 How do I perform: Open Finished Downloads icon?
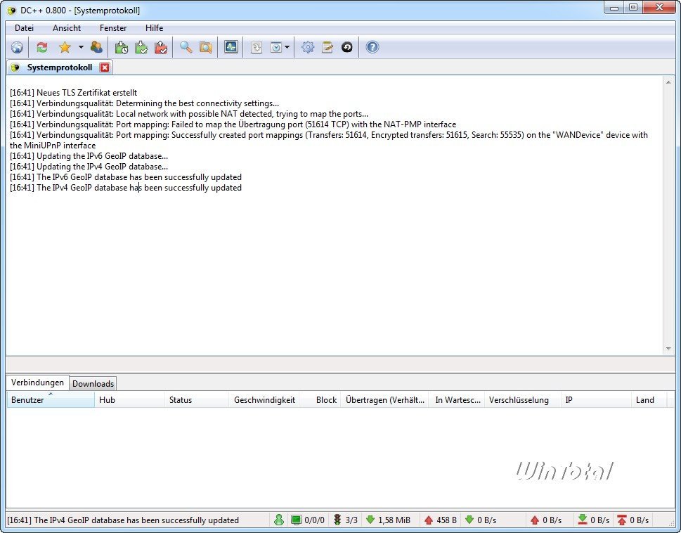point(141,47)
